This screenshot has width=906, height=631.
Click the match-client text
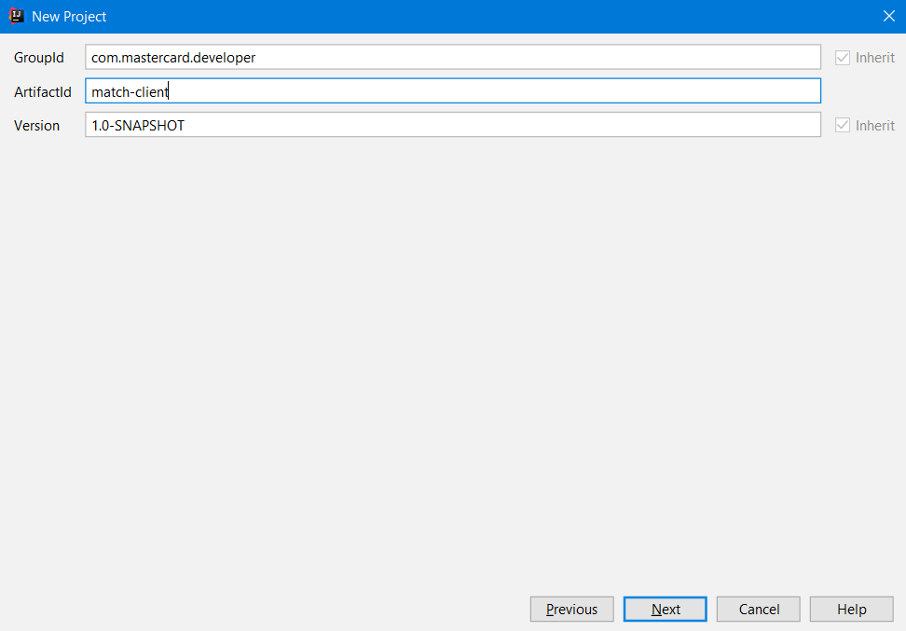click(x=130, y=91)
